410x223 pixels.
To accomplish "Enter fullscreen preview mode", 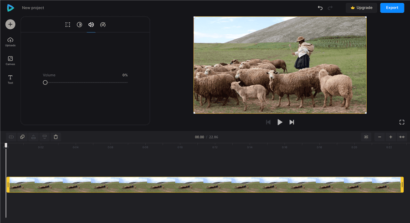I will coord(402,122).
